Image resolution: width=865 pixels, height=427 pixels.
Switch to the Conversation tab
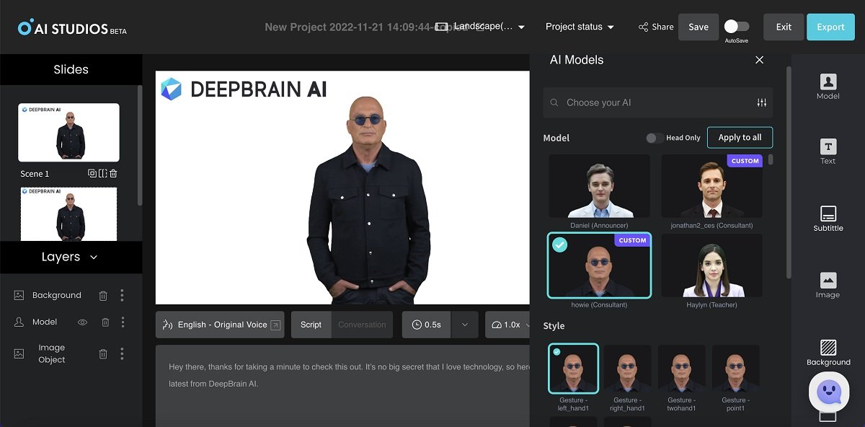click(x=362, y=325)
